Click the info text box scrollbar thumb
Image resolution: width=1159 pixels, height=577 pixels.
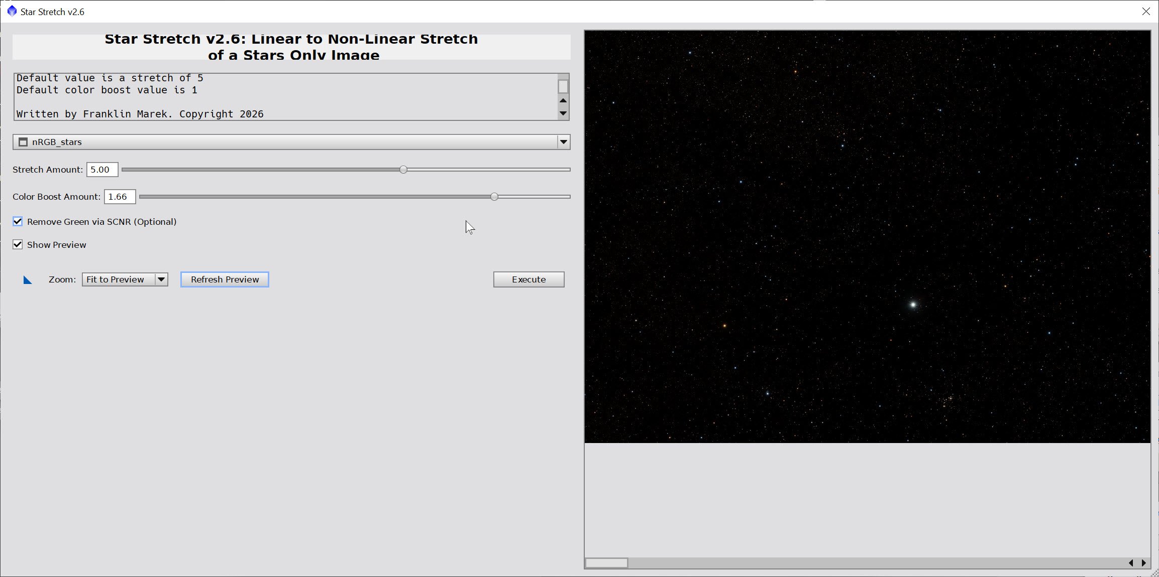(x=563, y=86)
